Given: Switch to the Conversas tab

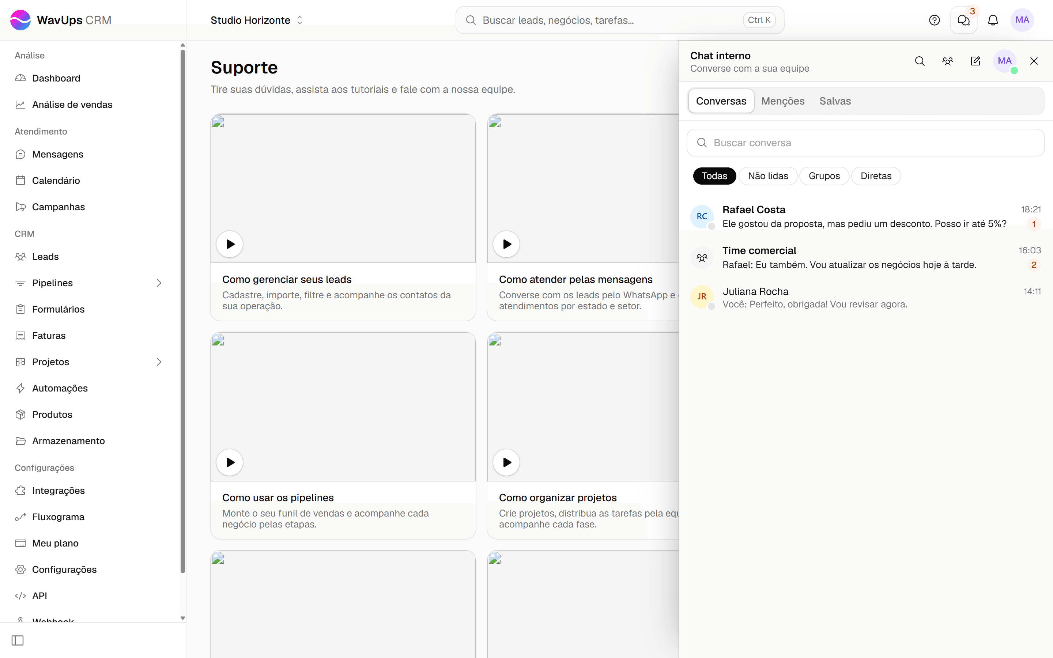Looking at the screenshot, I should [721, 101].
